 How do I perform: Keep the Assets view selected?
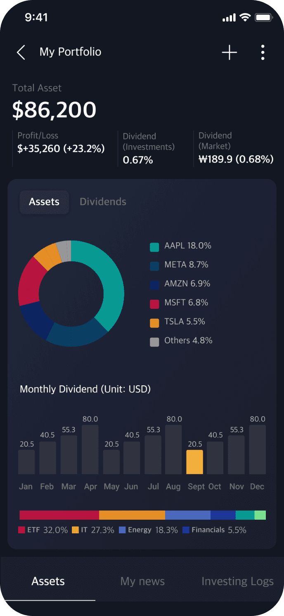click(x=44, y=202)
